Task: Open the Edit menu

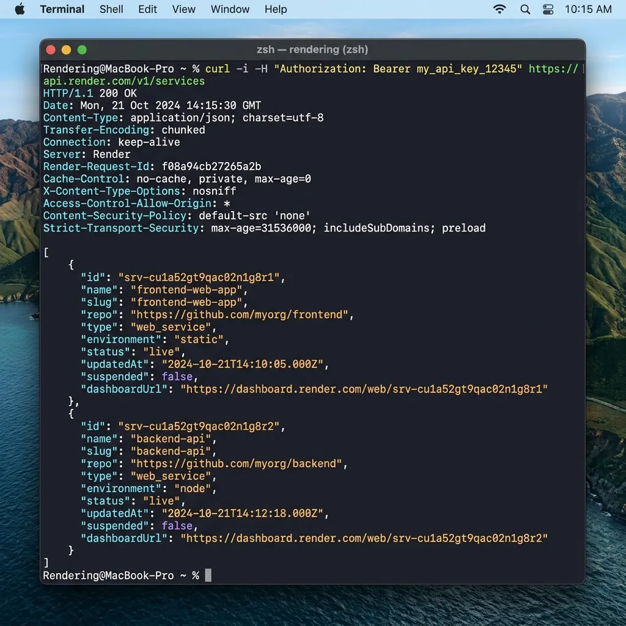Action: 148,9
